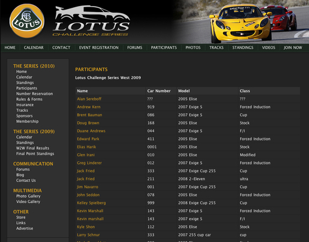The height and width of the screenshot is (242, 309).
Task: Open participant John Seddon
Action: click(88, 195)
